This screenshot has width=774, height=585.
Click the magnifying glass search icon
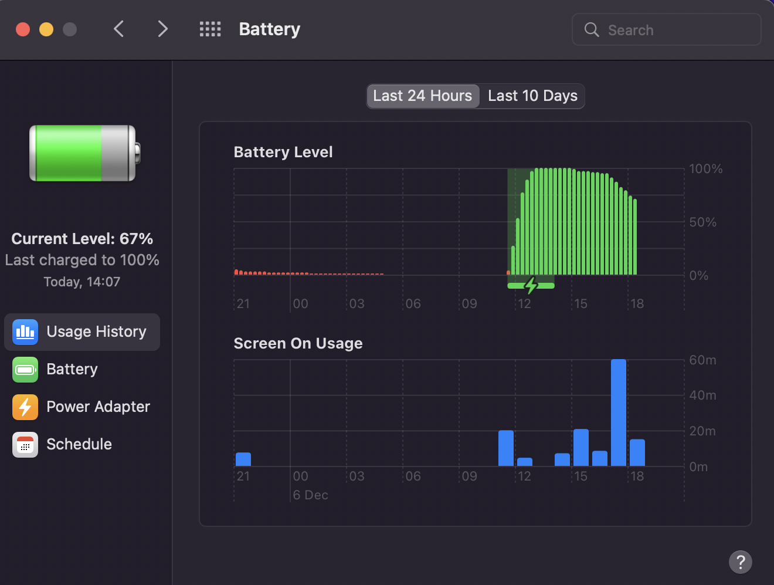click(592, 30)
